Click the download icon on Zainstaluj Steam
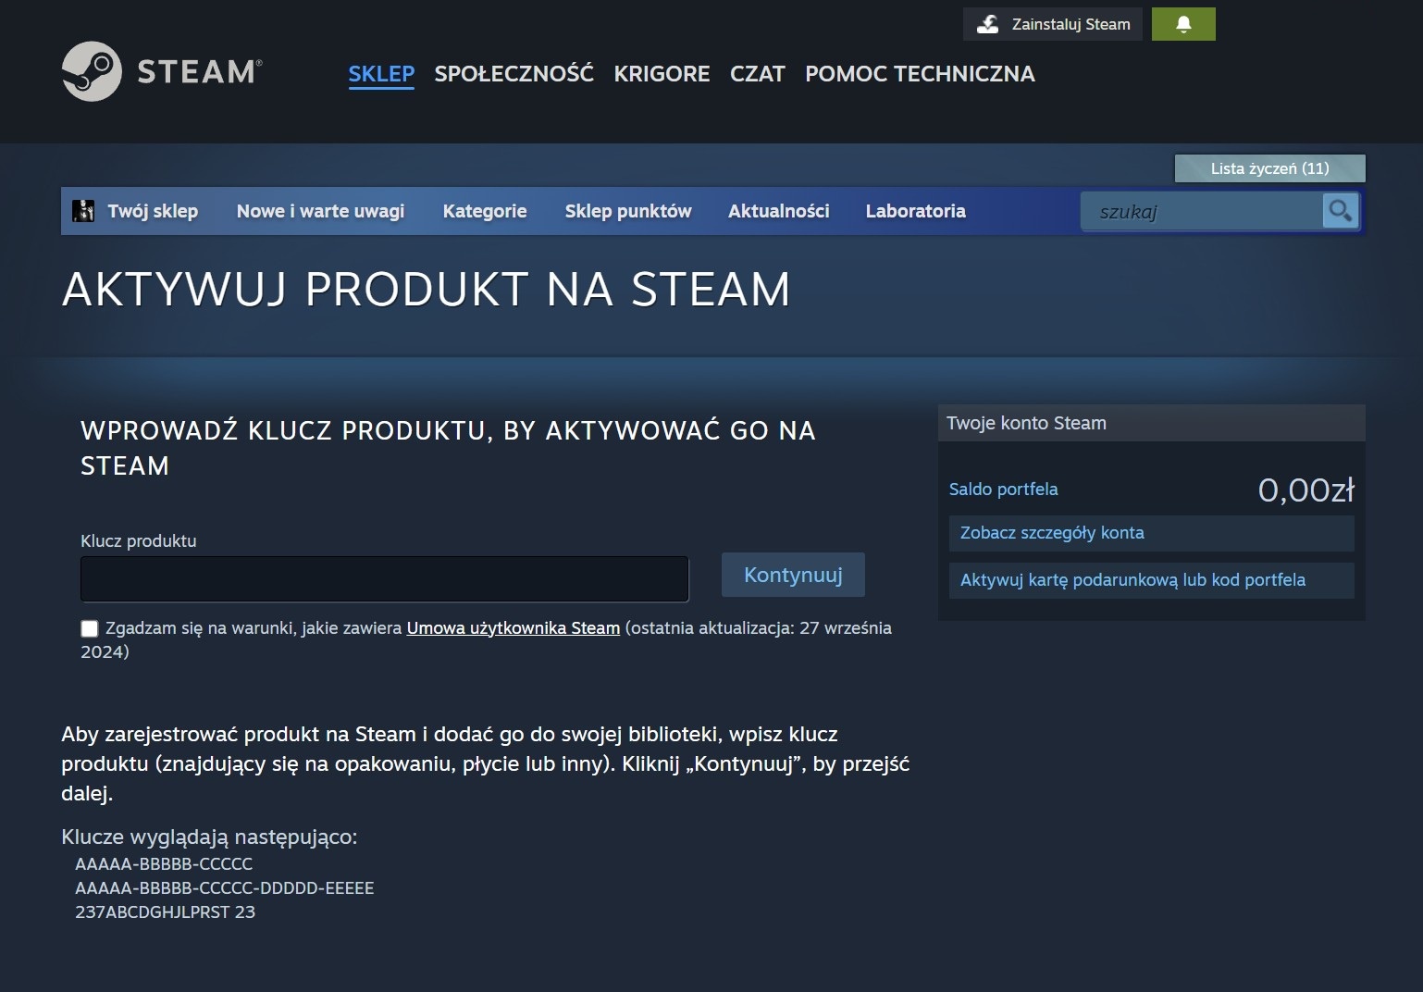This screenshot has height=992, width=1423. click(987, 23)
